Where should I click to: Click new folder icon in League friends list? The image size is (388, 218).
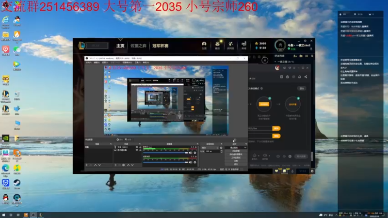coord(301,56)
